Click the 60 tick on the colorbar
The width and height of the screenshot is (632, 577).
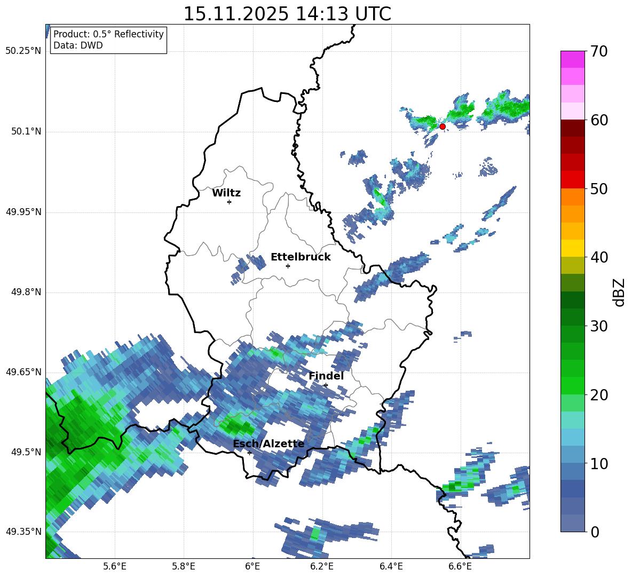click(x=599, y=120)
